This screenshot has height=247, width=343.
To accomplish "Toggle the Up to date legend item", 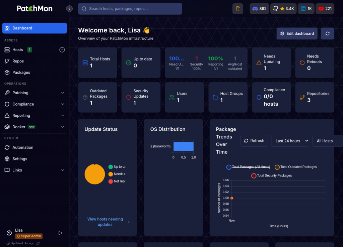I will pos(117,167).
